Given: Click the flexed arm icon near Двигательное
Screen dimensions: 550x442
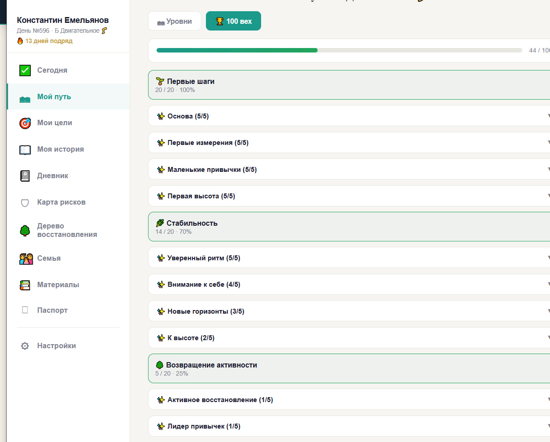Looking at the screenshot, I should pyautogui.click(x=105, y=31).
